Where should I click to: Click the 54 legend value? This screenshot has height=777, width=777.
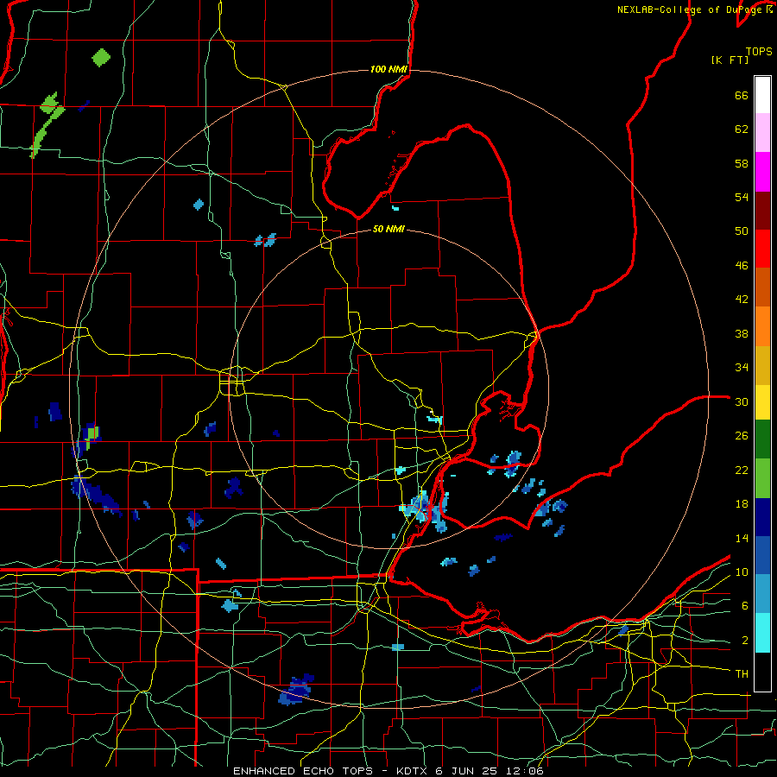point(742,197)
